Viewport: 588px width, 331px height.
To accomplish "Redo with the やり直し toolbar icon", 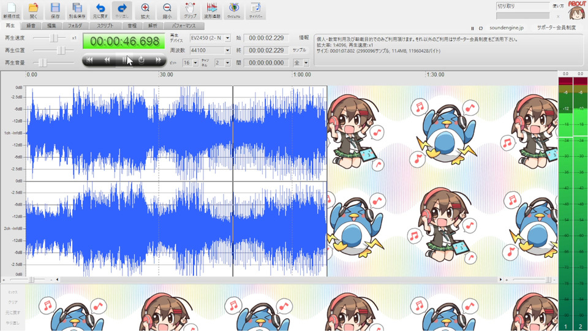I will [122, 10].
